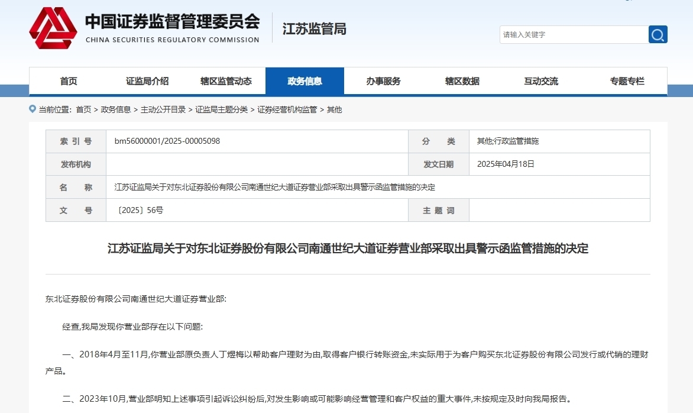Open the 辖区监管动态 navigation tab
The width and height of the screenshot is (693, 413).
tap(226, 81)
